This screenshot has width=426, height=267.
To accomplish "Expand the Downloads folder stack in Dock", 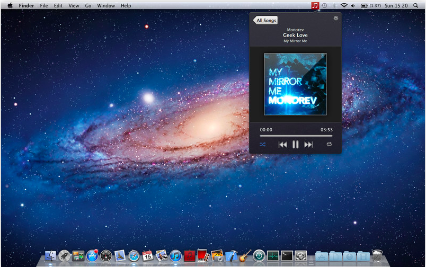I will (x=349, y=256).
